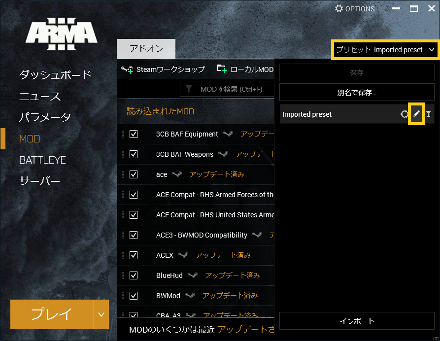Go to the ニュース section
The width and height of the screenshot is (440, 341).
pos(40,96)
